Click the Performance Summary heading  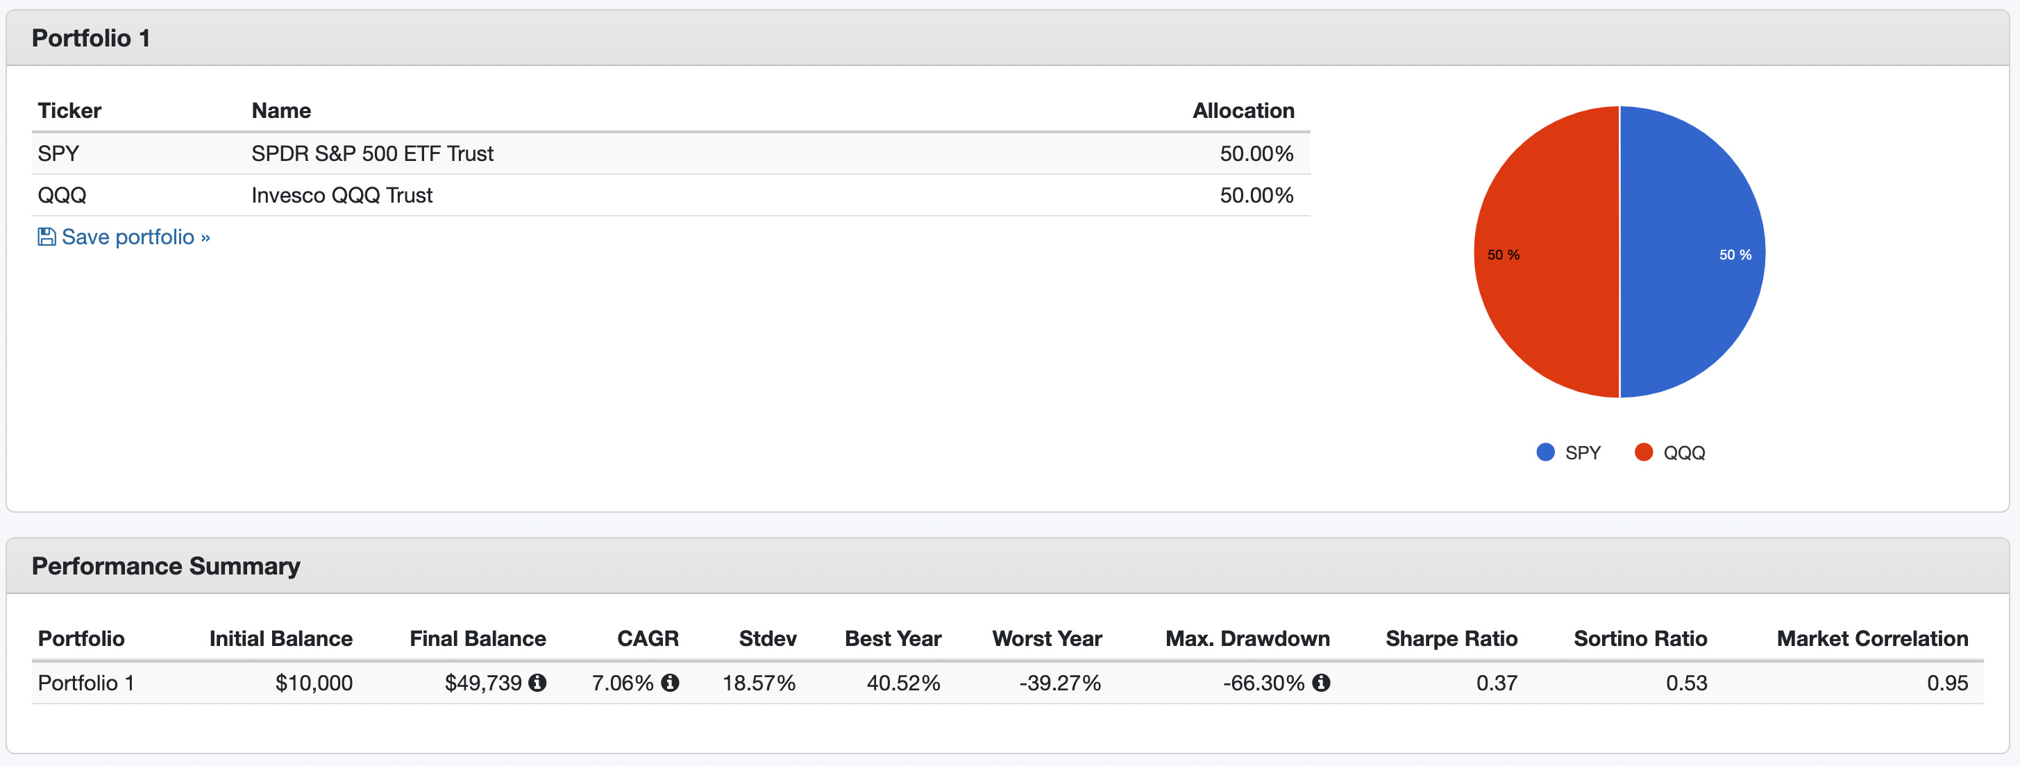[x=166, y=566]
